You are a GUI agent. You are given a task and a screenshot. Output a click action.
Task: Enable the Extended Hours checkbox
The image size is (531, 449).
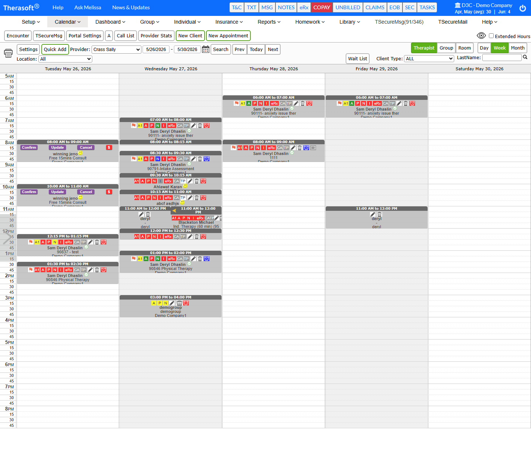click(x=491, y=36)
